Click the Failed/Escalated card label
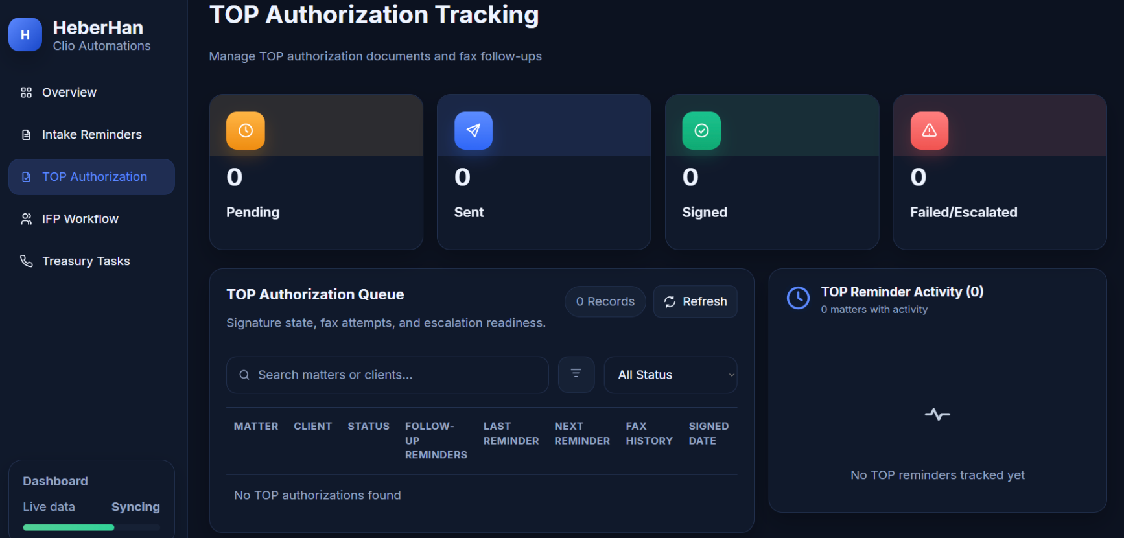Viewport: 1124px width, 538px height. coord(964,213)
